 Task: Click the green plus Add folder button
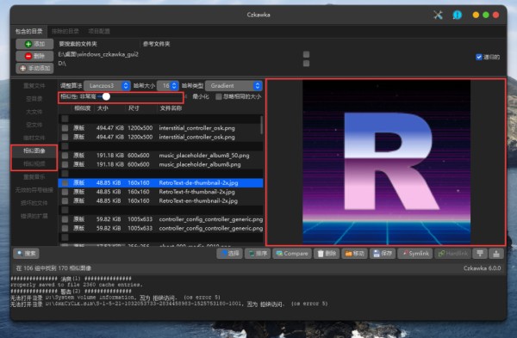(34, 44)
